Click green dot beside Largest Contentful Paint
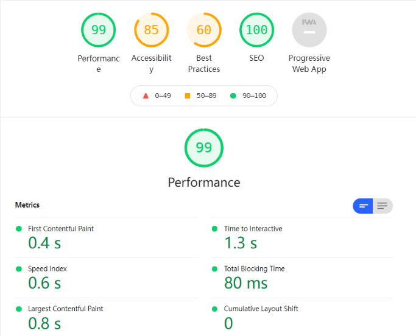The image size is (416, 336). [x=19, y=309]
